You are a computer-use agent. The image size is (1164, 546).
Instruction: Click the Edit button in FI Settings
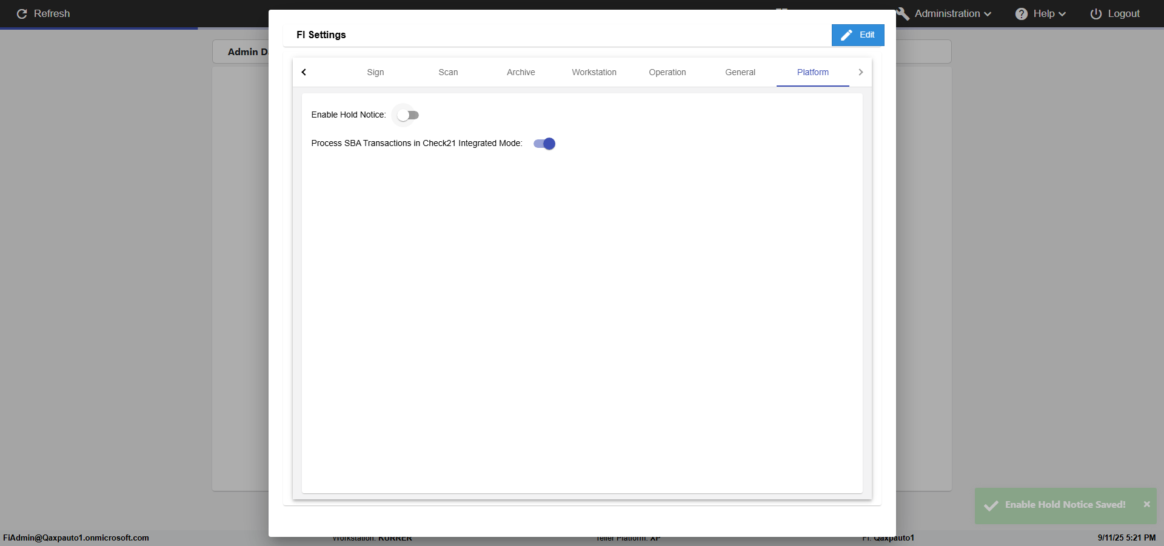(858, 35)
